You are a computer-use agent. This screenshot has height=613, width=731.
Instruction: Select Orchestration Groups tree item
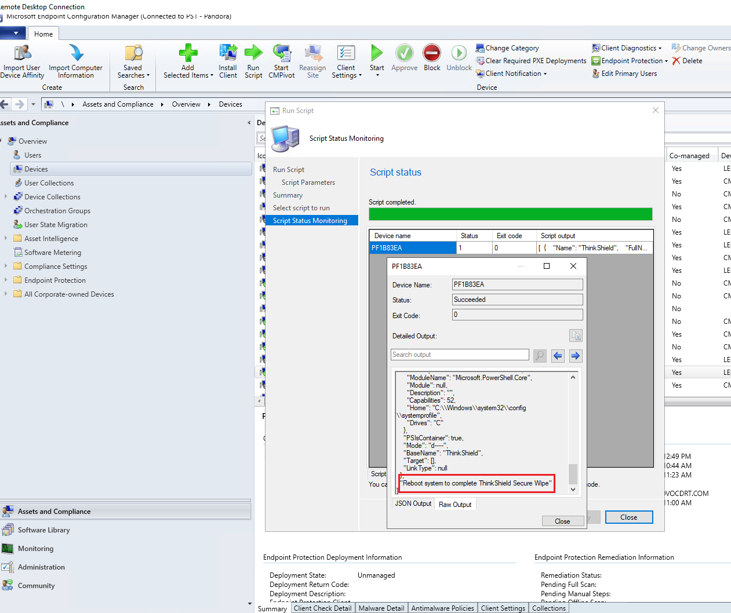point(57,211)
